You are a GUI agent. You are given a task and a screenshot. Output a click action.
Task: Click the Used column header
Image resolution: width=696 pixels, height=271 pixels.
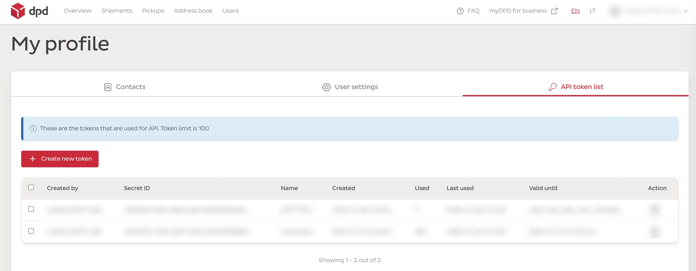pyautogui.click(x=422, y=188)
